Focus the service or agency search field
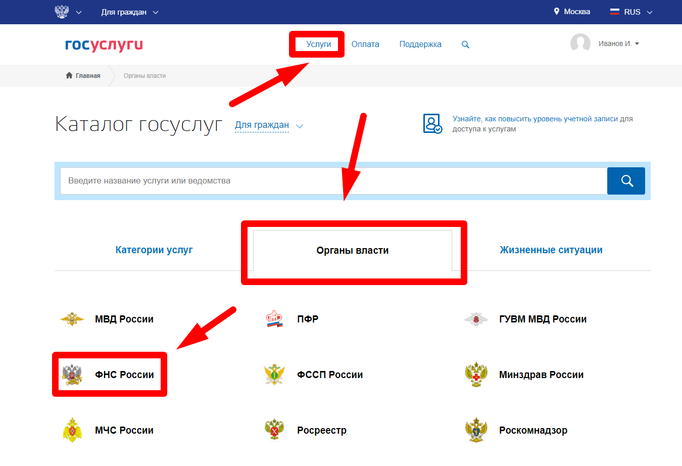The image size is (682, 466). point(333,181)
